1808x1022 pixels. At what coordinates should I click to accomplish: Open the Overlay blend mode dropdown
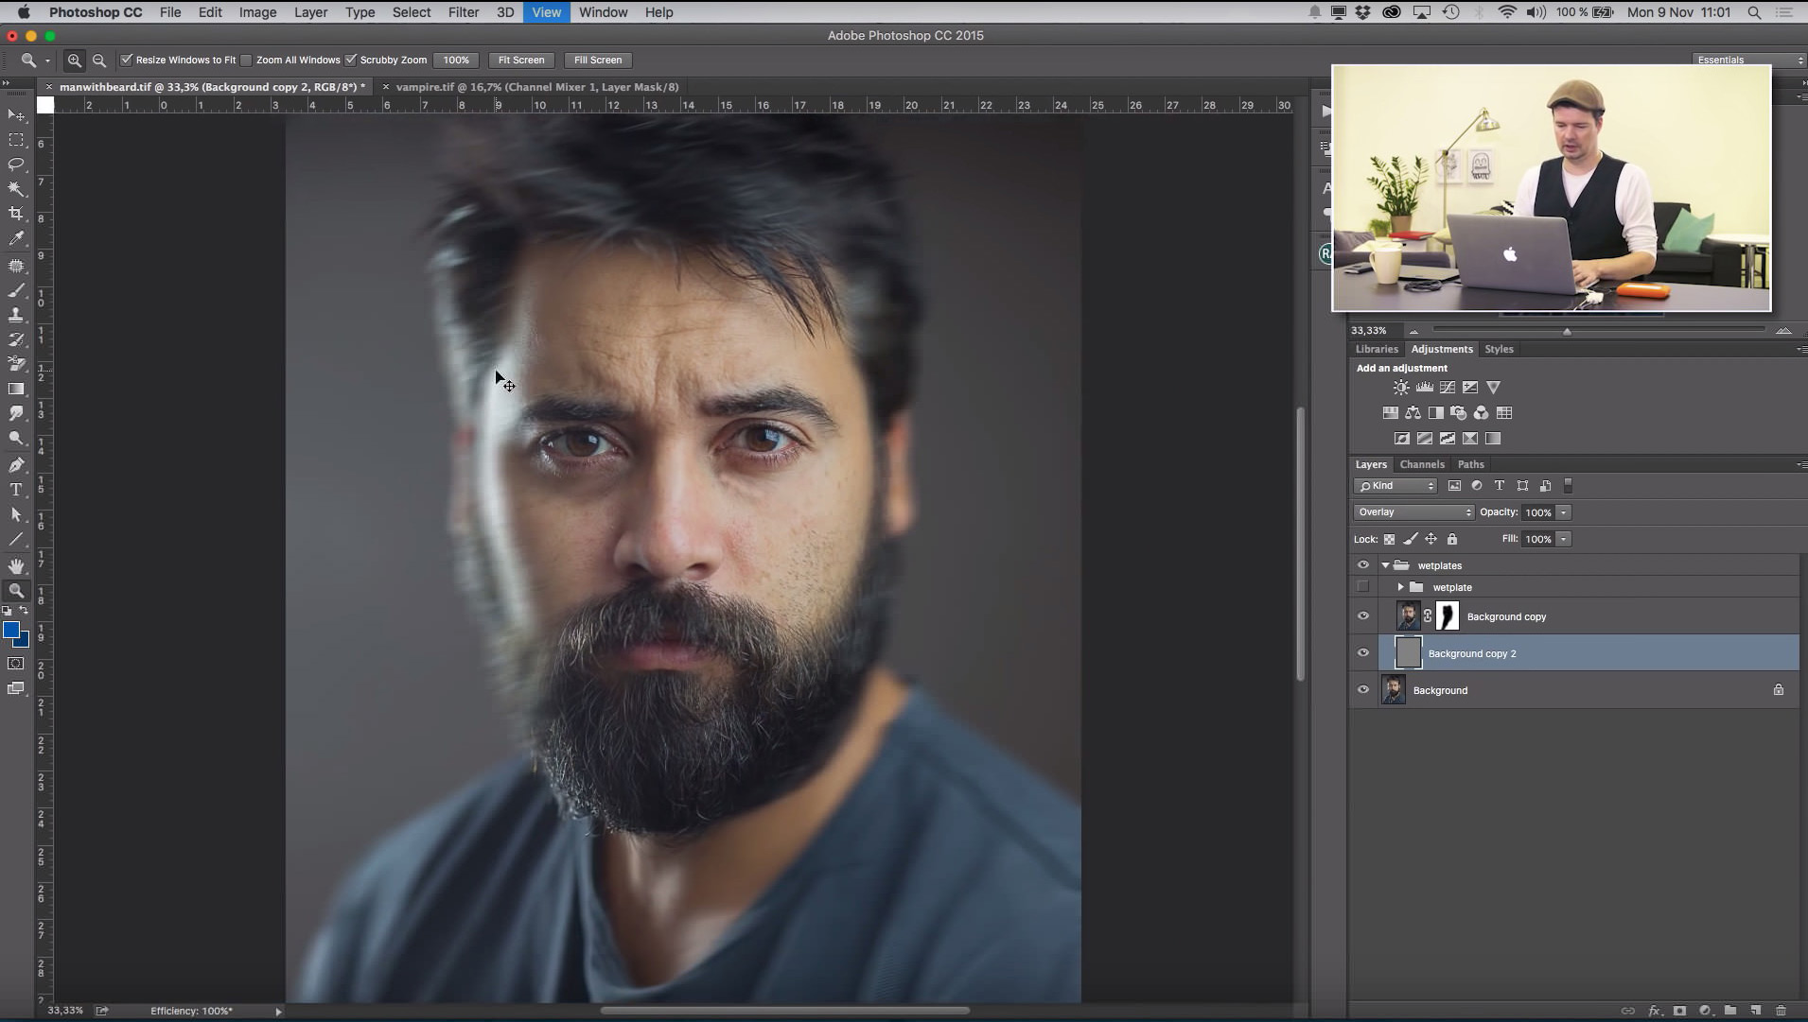1413,512
